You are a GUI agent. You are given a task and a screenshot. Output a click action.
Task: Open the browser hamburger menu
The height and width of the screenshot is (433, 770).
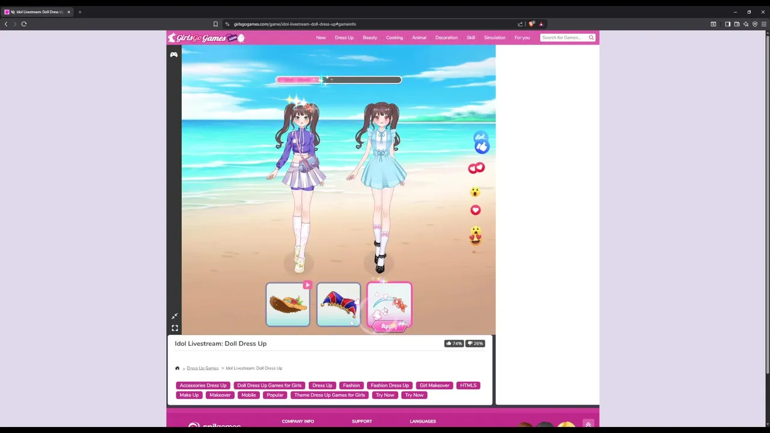pyautogui.click(x=764, y=24)
